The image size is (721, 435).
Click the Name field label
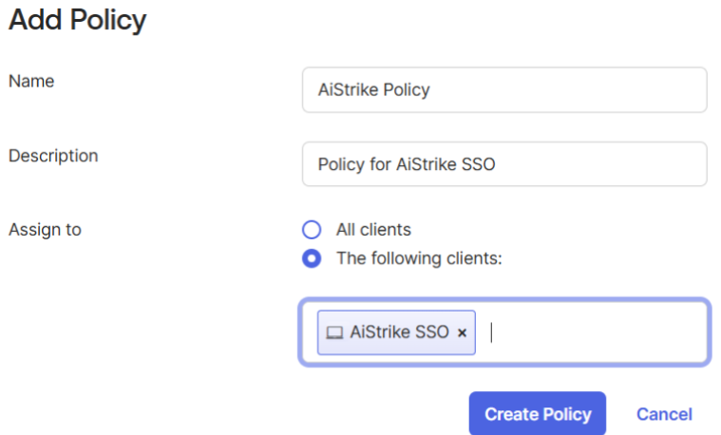pyautogui.click(x=31, y=82)
